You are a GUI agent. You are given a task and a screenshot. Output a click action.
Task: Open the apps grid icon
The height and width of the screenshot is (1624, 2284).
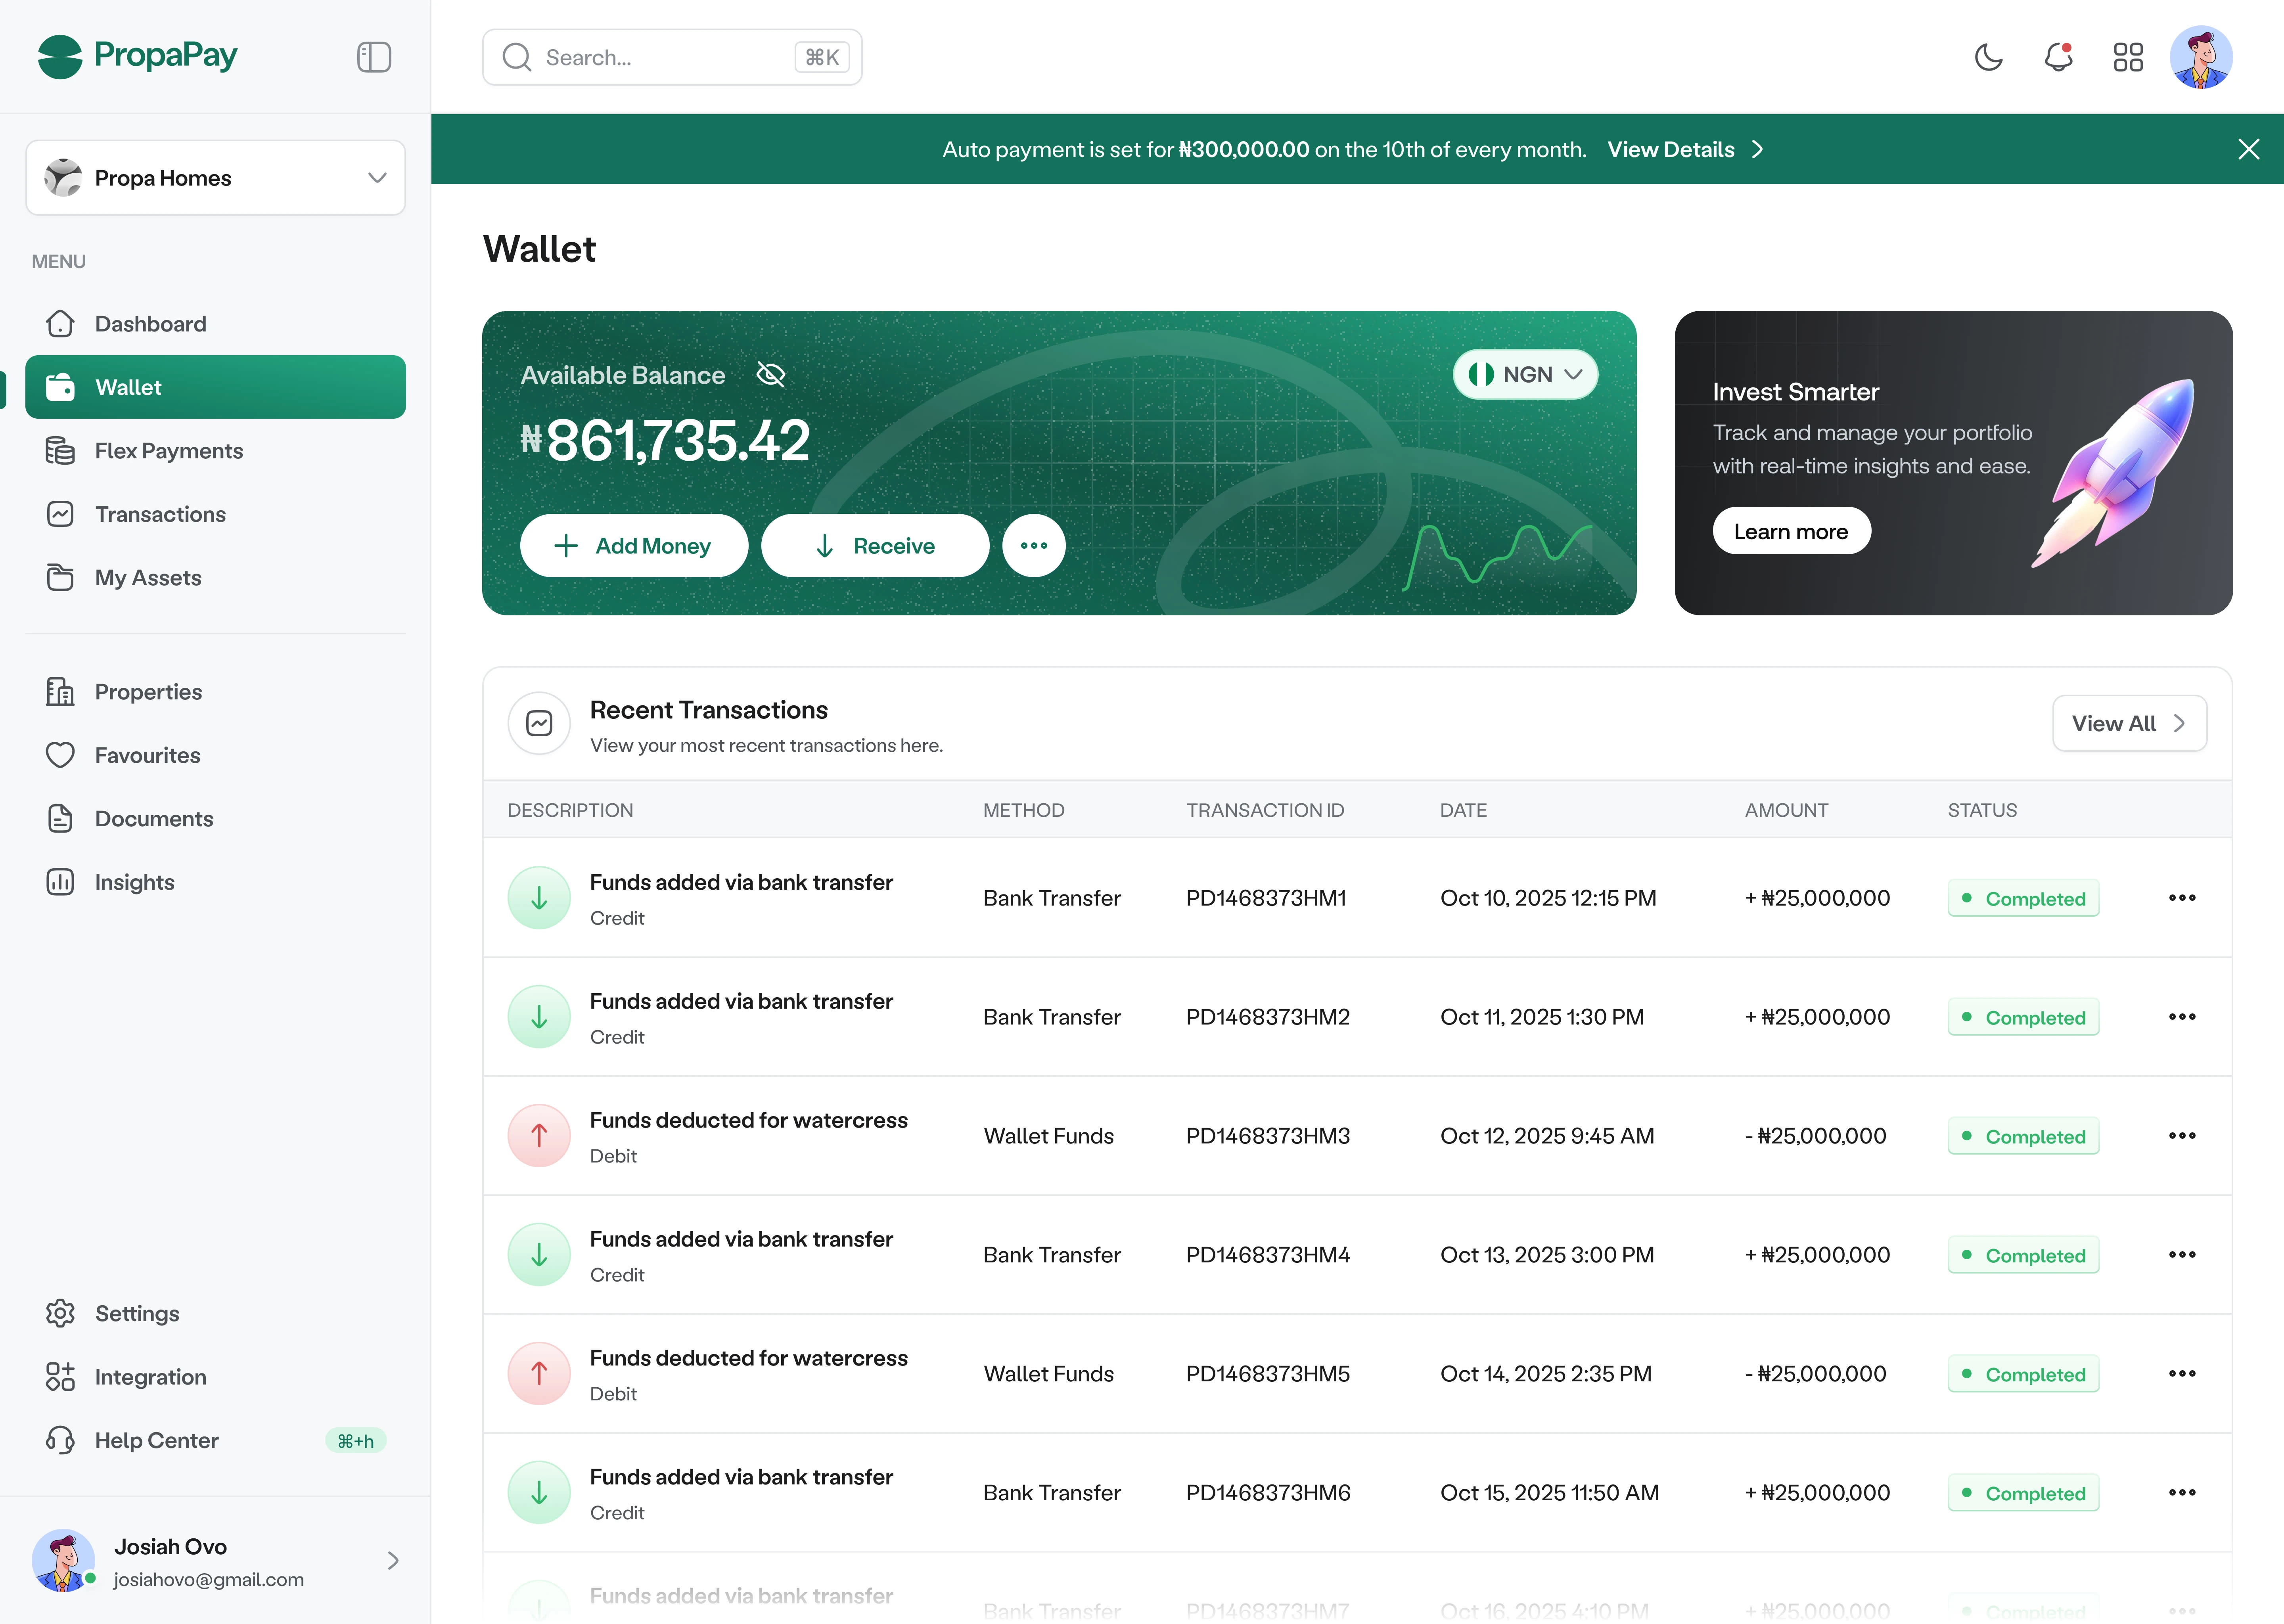(2128, 57)
